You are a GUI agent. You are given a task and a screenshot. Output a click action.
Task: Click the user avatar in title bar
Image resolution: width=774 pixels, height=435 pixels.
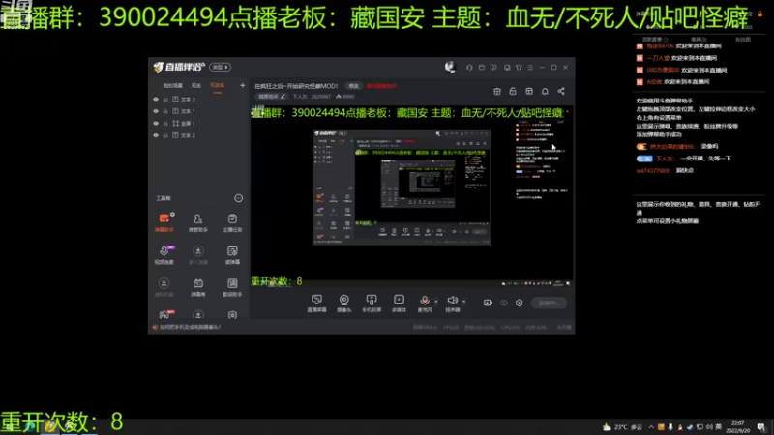[x=450, y=67]
